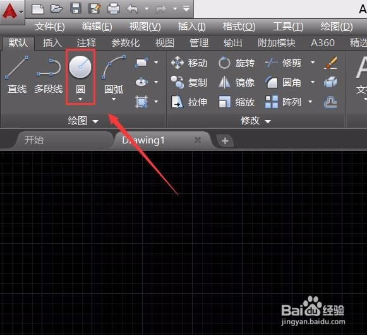Expand the rectangle tool dropdown arrow

point(156,63)
